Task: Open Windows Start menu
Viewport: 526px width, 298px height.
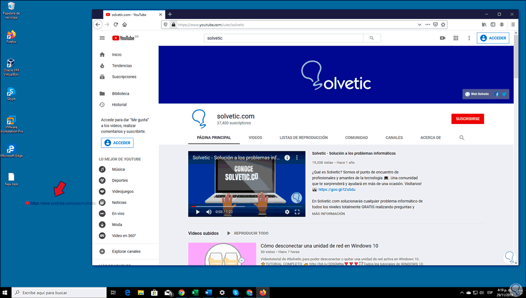Action: pos(5,293)
